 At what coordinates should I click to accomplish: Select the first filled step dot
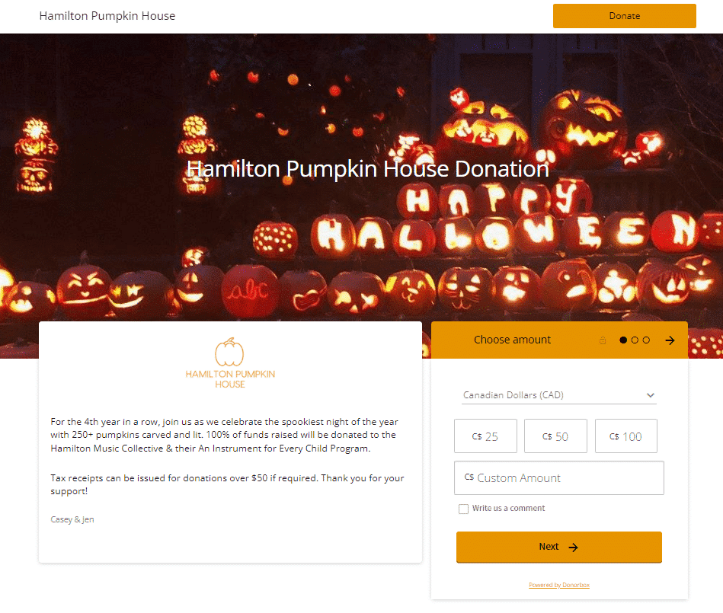623,340
